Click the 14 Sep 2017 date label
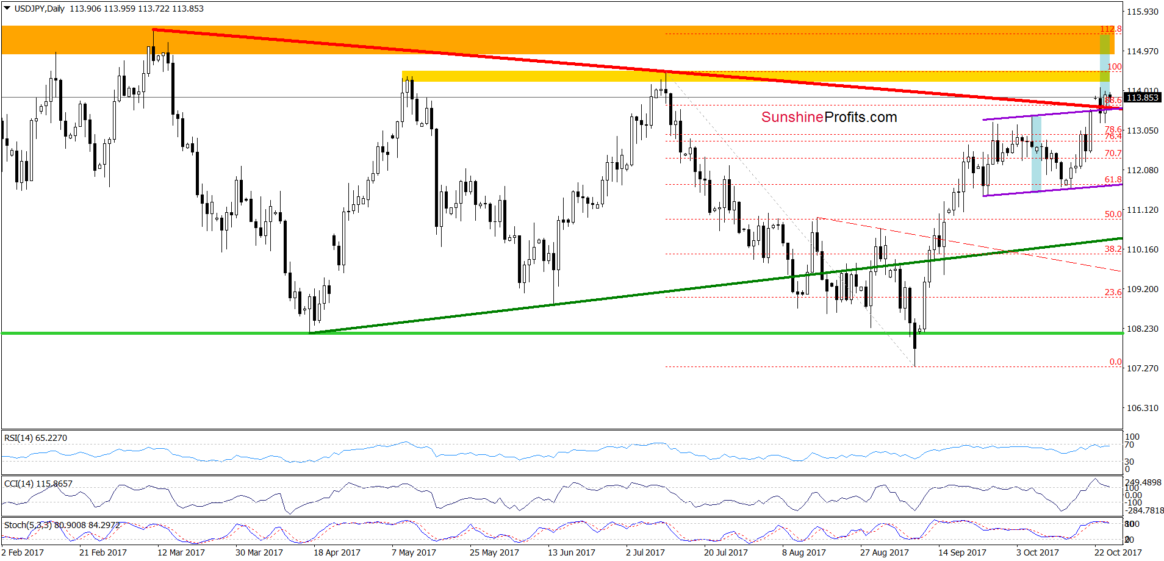The height and width of the screenshot is (561, 1164). tap(962, 552)
